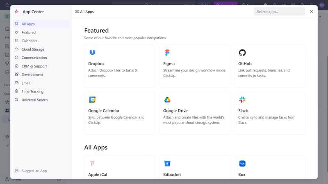Click the envelope icon beside Email
This screenshot has height=184, width=328.
(x=16, y=83)
